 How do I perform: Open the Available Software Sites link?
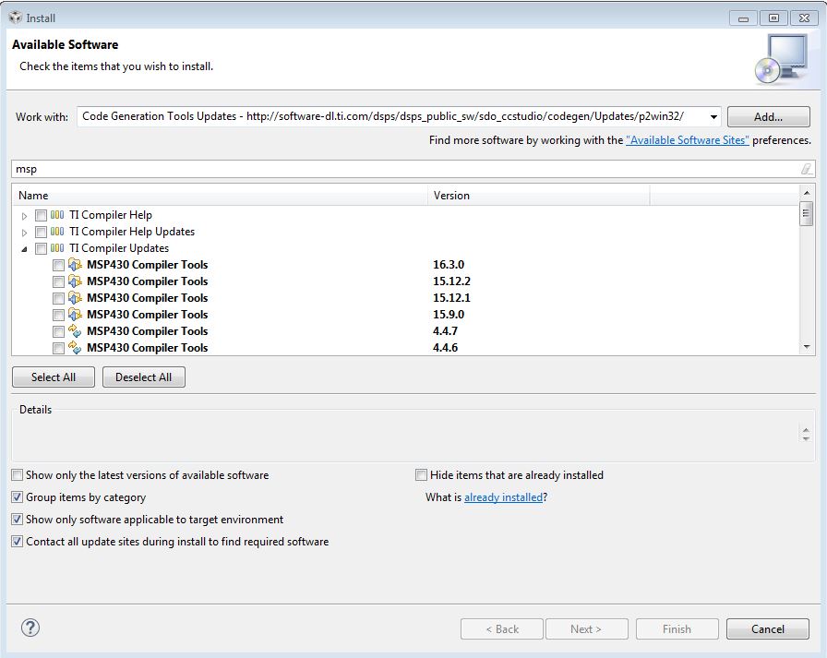[x=688, y=140]
